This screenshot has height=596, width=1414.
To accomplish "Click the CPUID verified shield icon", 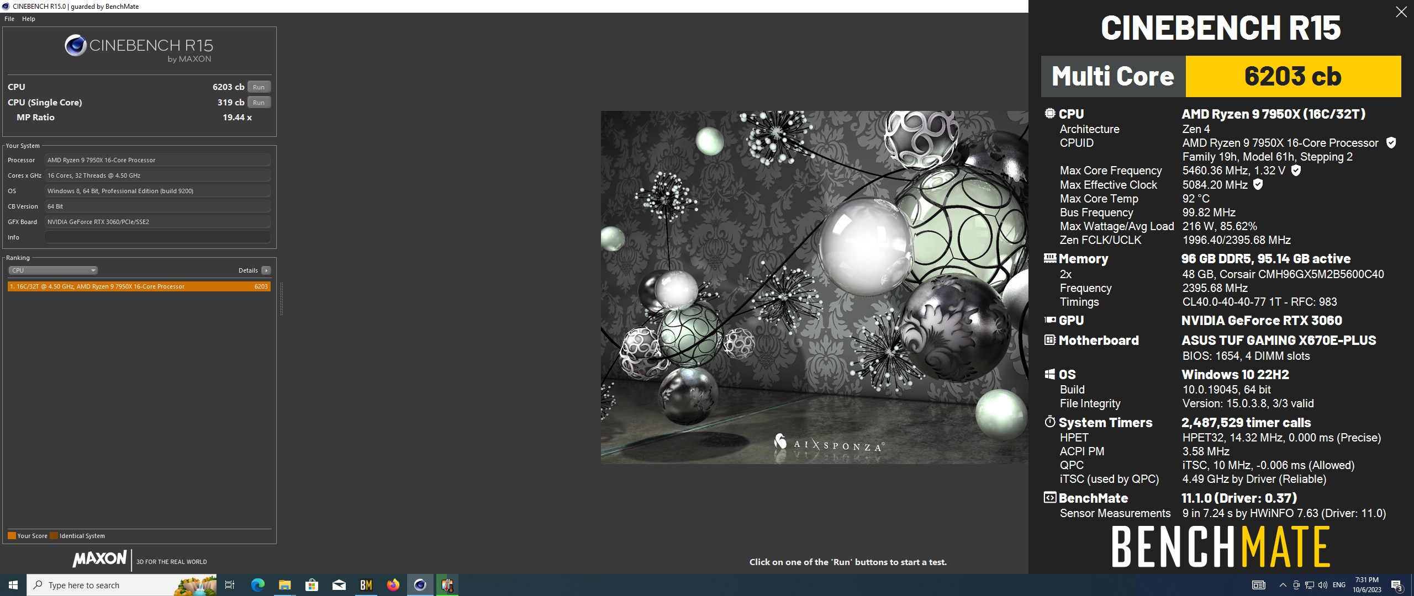I will pos(1391,143).
